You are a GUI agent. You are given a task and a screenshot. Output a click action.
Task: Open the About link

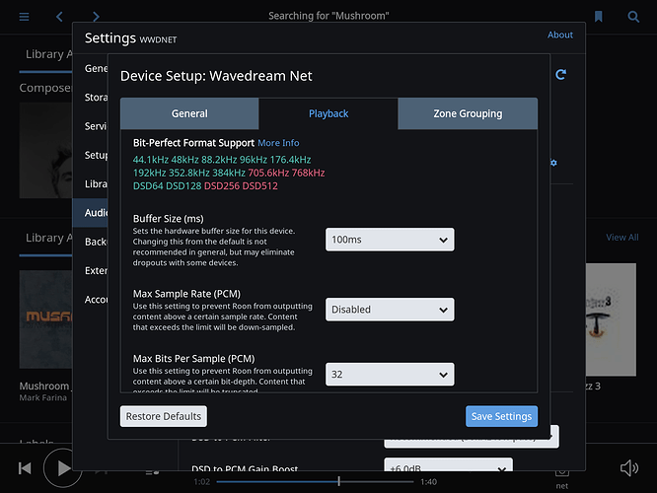(559, 35)
